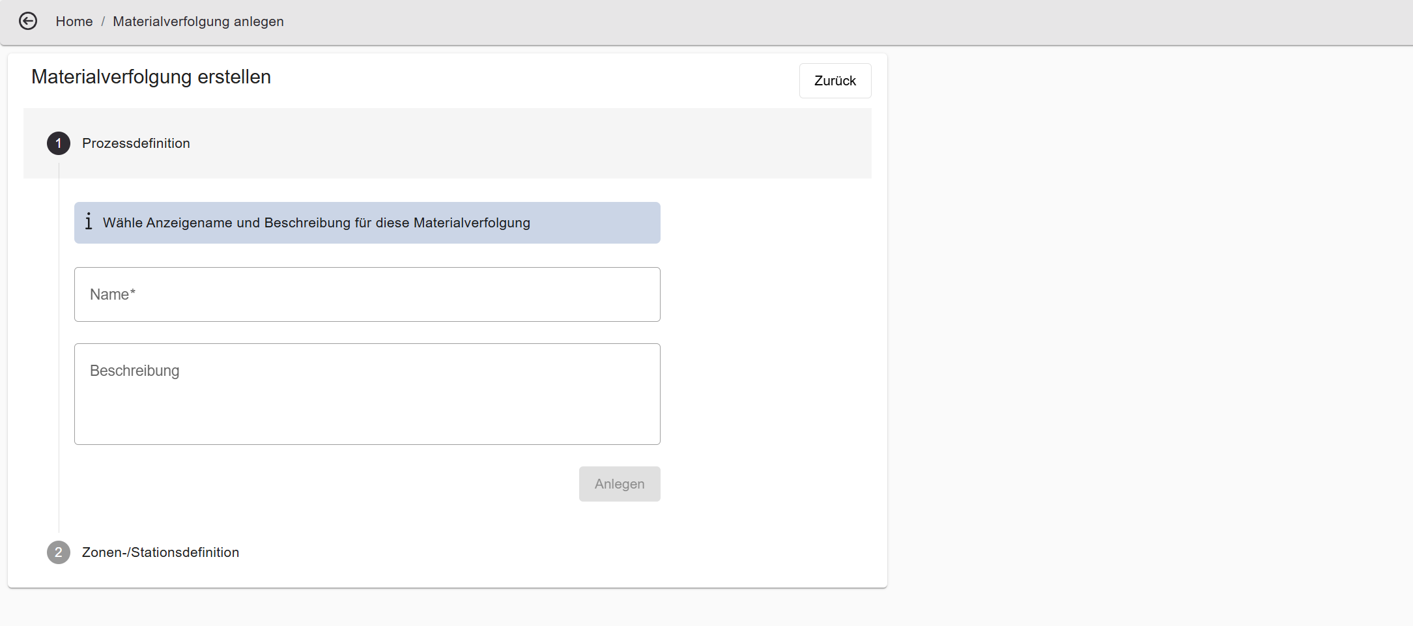Click the Zurück button
This screenshot has width=1413, height=626.
(x=835, y=81)
